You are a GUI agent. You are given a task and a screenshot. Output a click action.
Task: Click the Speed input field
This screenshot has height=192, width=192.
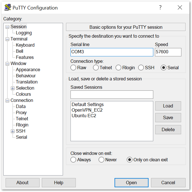(168, 52)
